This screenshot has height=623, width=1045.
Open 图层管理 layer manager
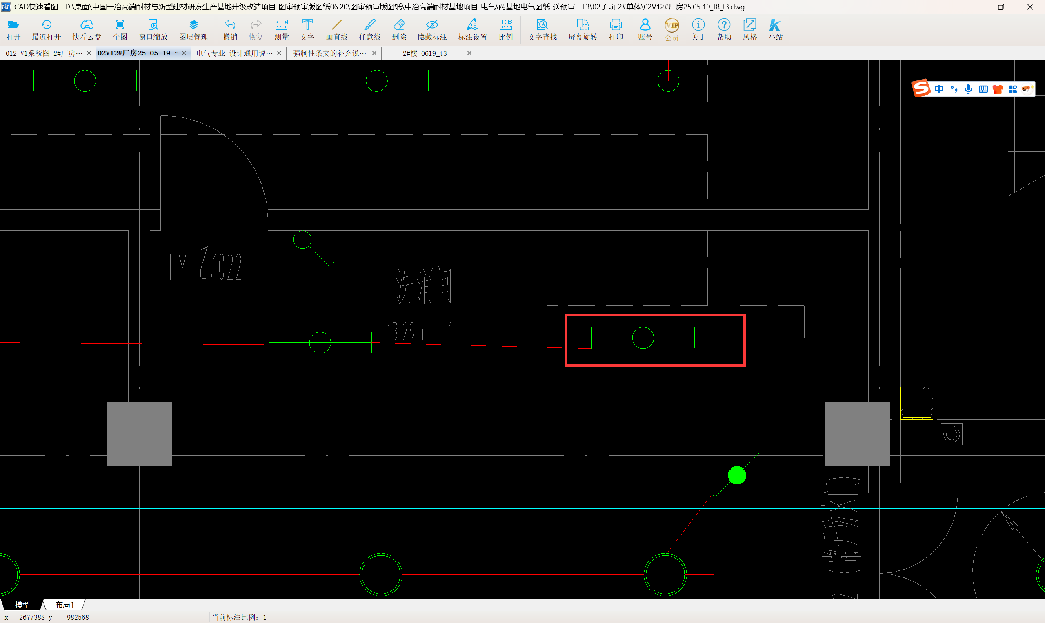pos(193,30)
